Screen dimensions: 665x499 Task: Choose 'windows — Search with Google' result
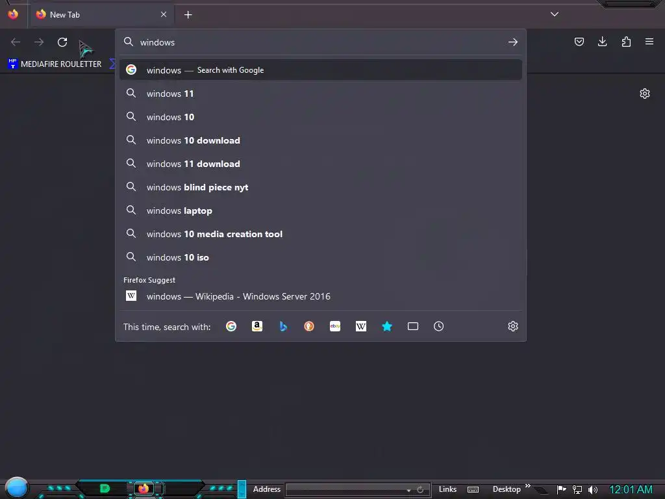(x=321, y=70)
